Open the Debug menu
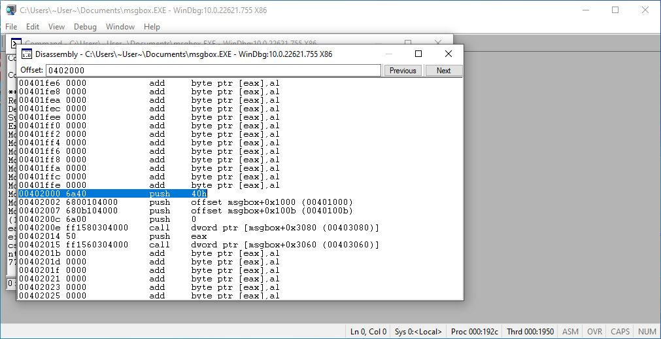The image size is (661, 339). pos(85,27)
